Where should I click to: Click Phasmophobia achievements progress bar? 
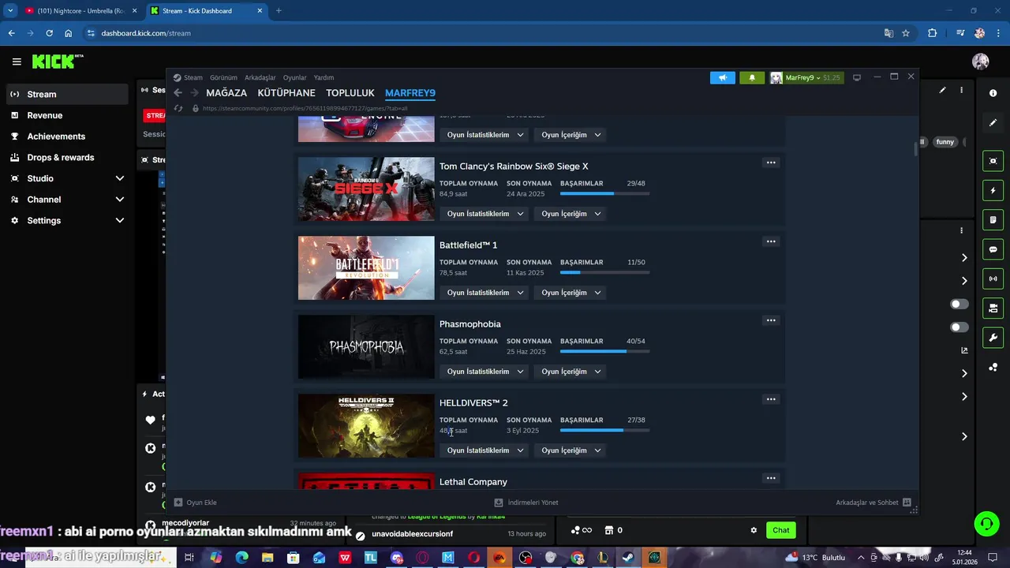[604, 351]
